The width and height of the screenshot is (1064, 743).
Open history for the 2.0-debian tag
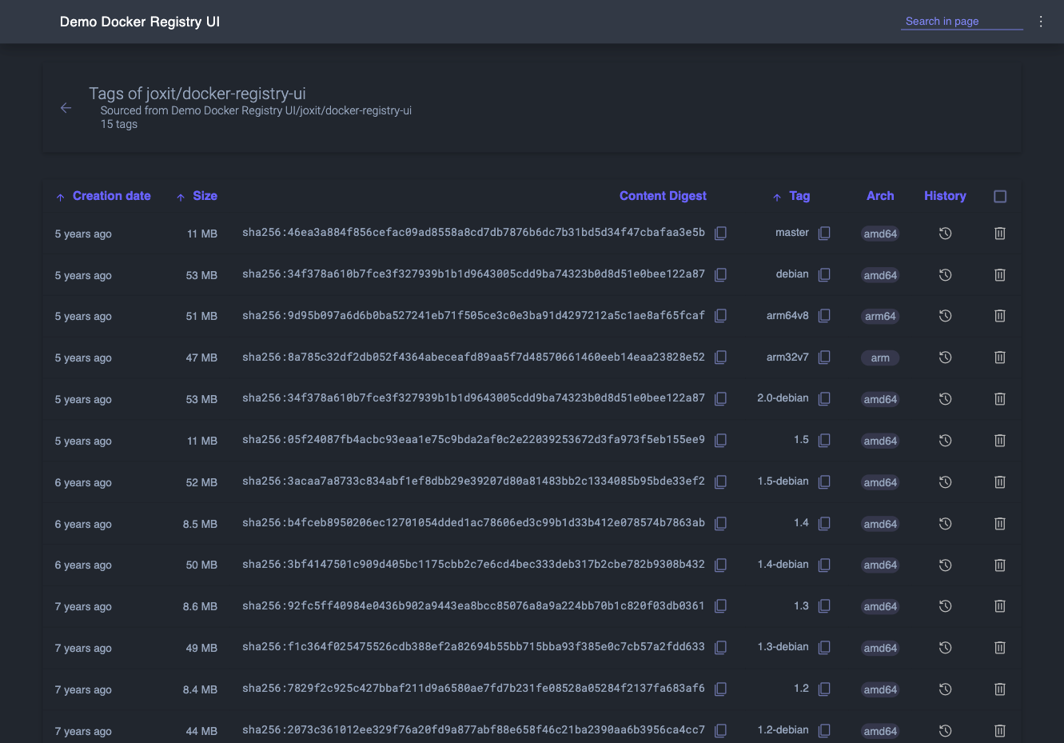(x=945, y=399)
